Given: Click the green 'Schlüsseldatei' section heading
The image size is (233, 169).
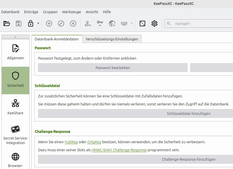Looking at the screenshot, I should point(47,86).
